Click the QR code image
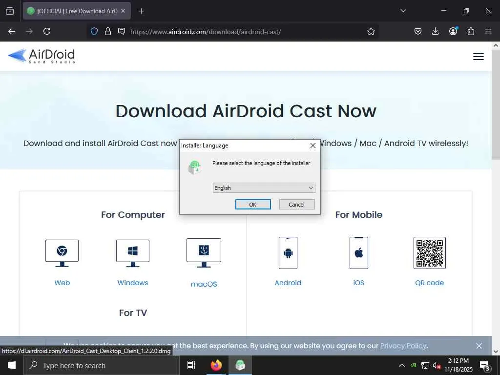The width and height of the screenshot is (500, 375). [430, 253]
